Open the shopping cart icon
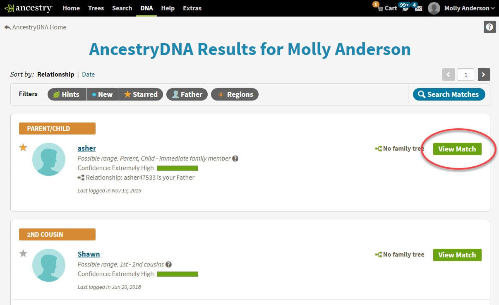Screen dimensions: 499x305 tap(380, 8)
